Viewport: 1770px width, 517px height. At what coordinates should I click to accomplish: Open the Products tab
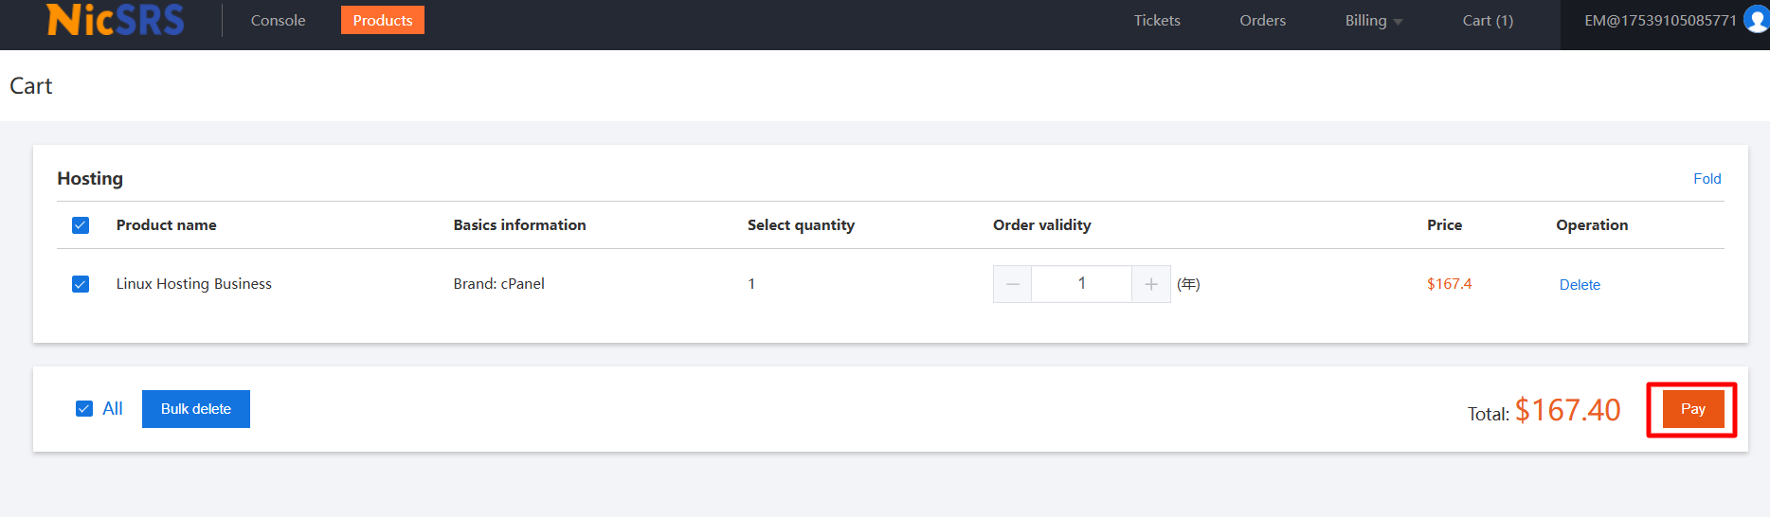[383, 20]
